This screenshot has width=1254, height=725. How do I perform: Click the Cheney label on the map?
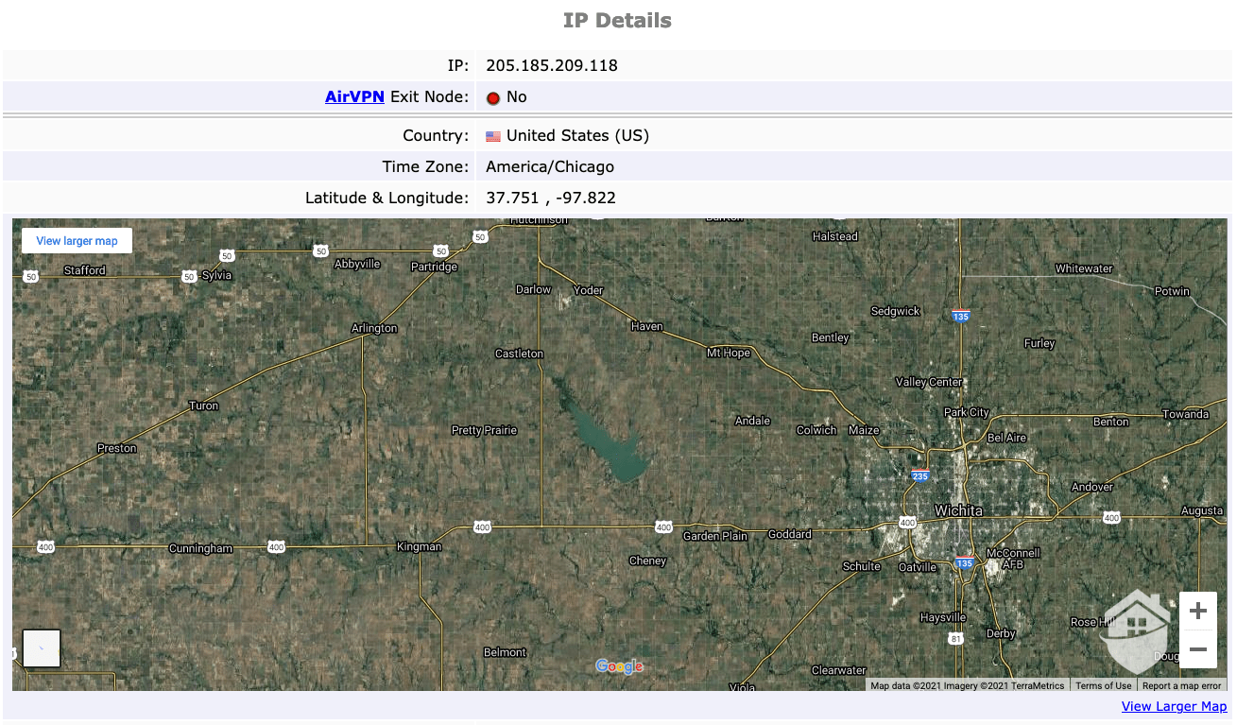[x=647, y=561]
